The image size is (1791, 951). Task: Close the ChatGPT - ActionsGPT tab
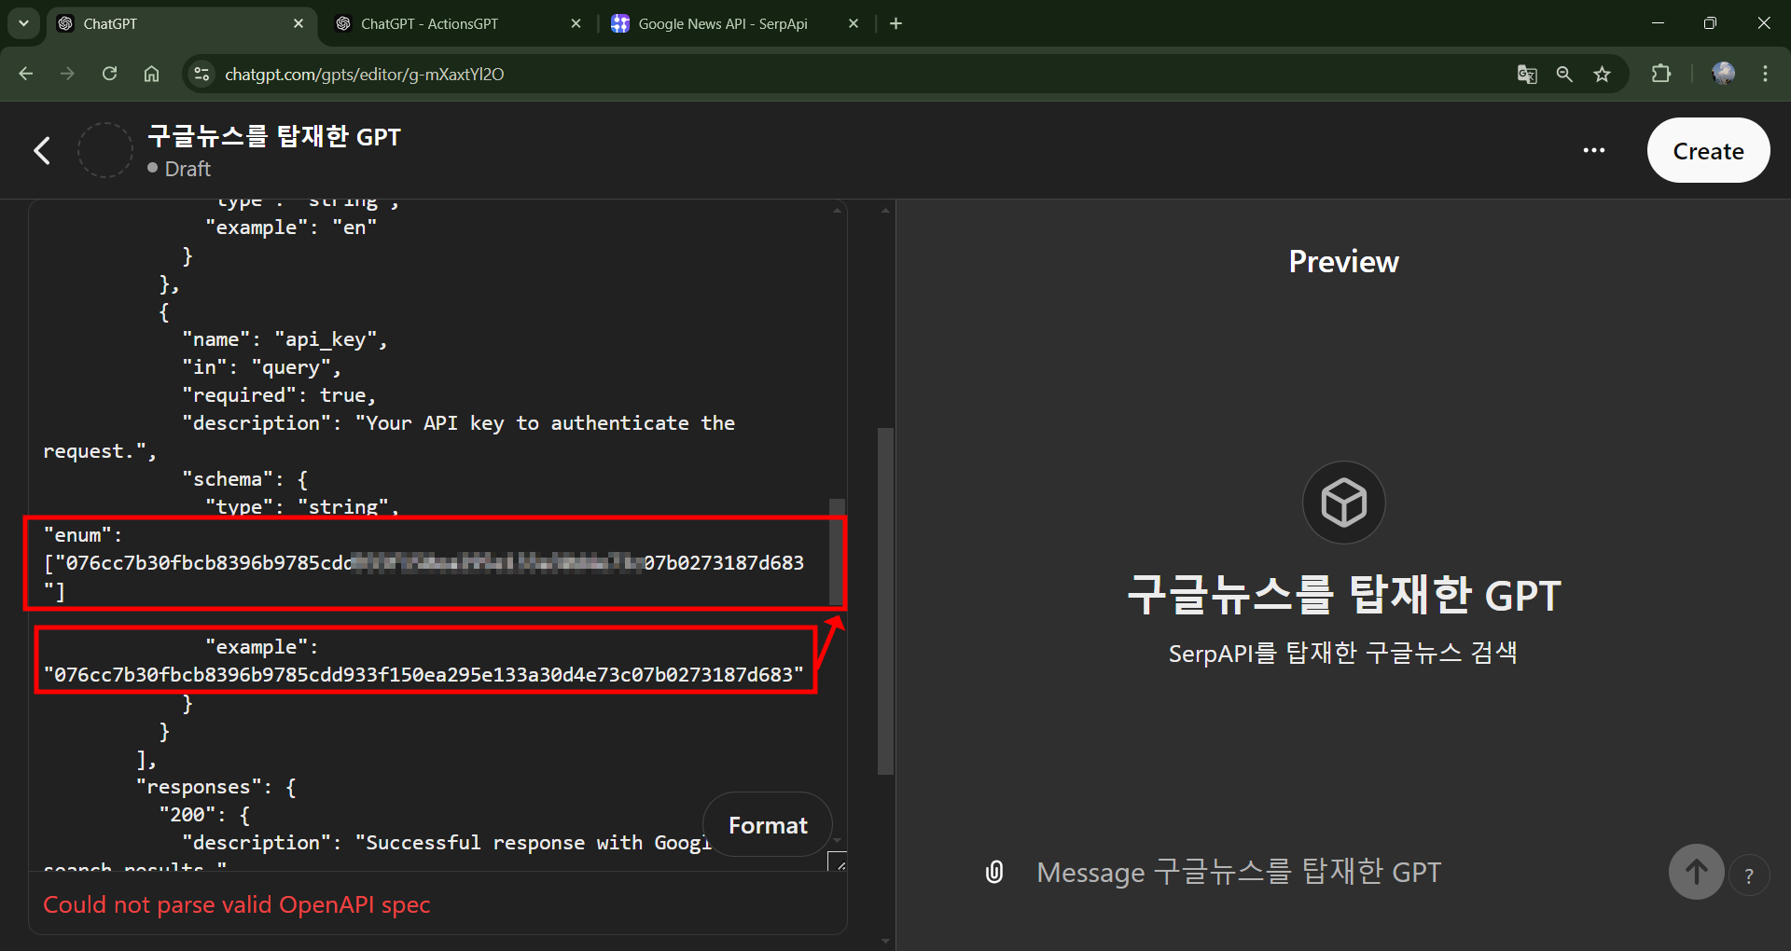576,23
